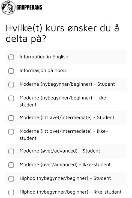Click the GRUPPEDANS header title
Screen dimensions: 132x198
pos(29,7)
